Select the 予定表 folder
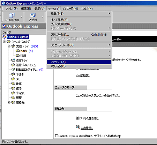 [x=20, y=93]
